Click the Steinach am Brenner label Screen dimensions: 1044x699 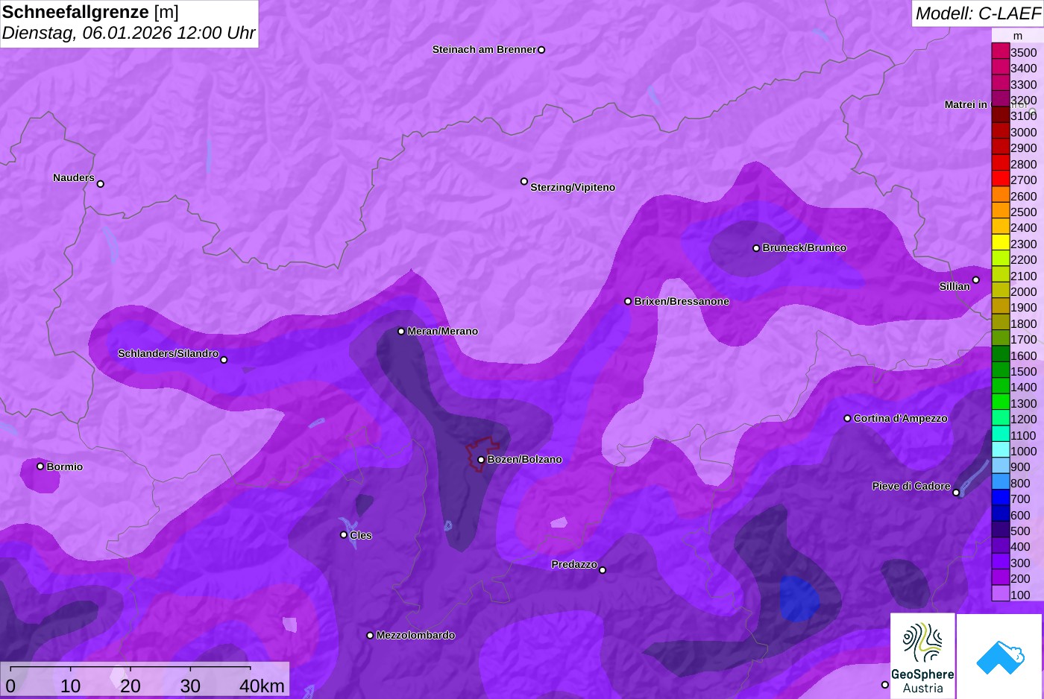coord(484,49)
